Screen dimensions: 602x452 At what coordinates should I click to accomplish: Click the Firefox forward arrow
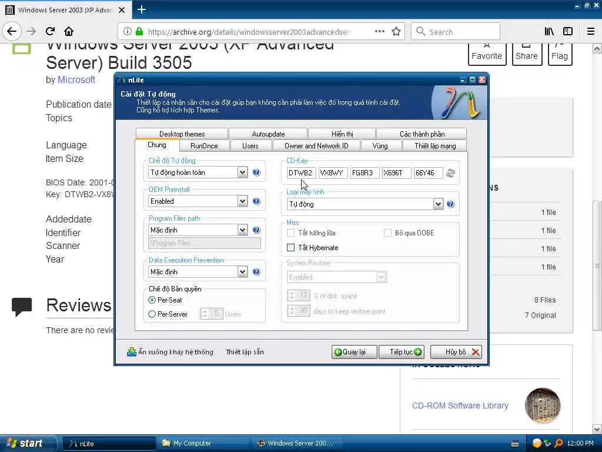tap(32, 32)
